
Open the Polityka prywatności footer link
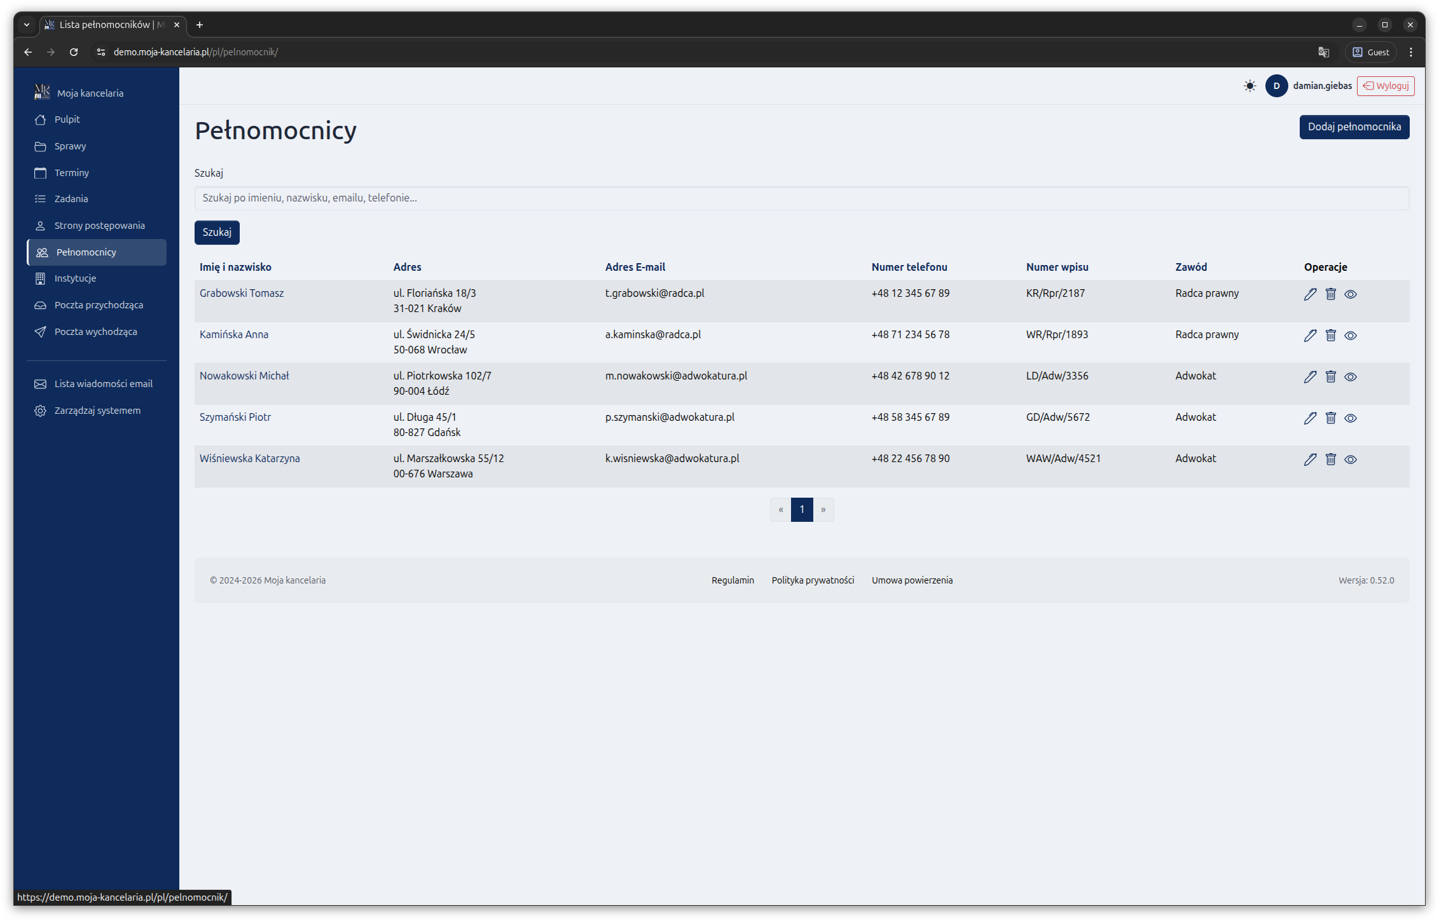[813, 580]
